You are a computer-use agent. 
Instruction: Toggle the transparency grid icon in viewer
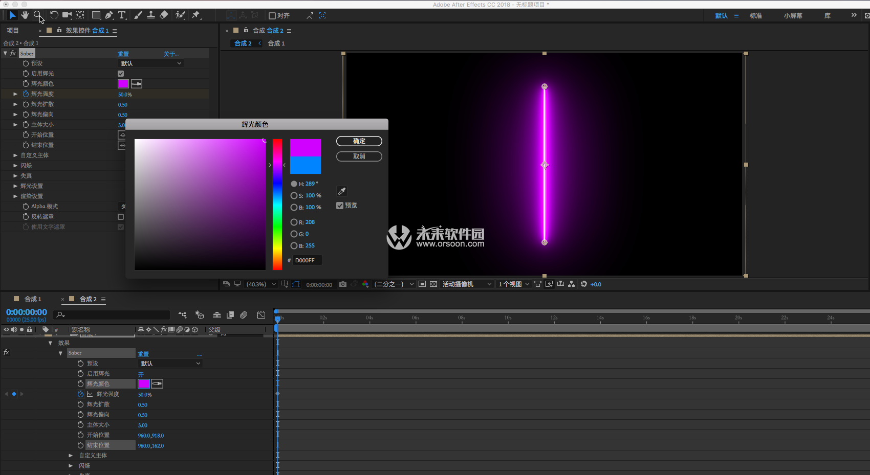click(433, 284)
